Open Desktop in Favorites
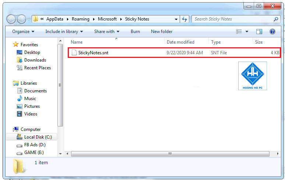 [x=32, y=52]
